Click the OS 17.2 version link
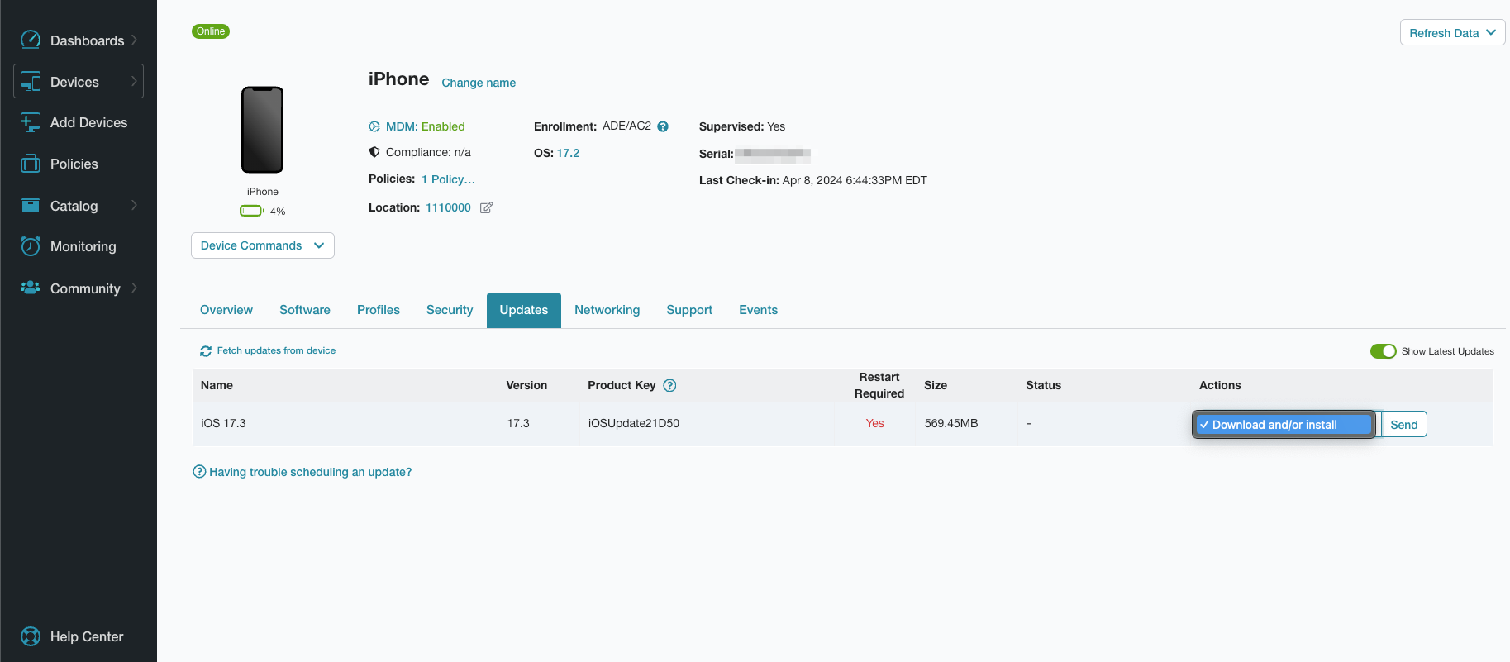The image size is (1510, 662). (568, 153)
